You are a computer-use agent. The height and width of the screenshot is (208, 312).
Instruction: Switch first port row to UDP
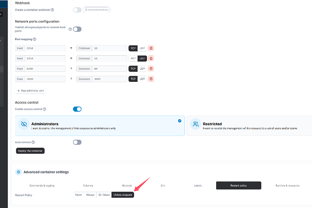(142, 48)
